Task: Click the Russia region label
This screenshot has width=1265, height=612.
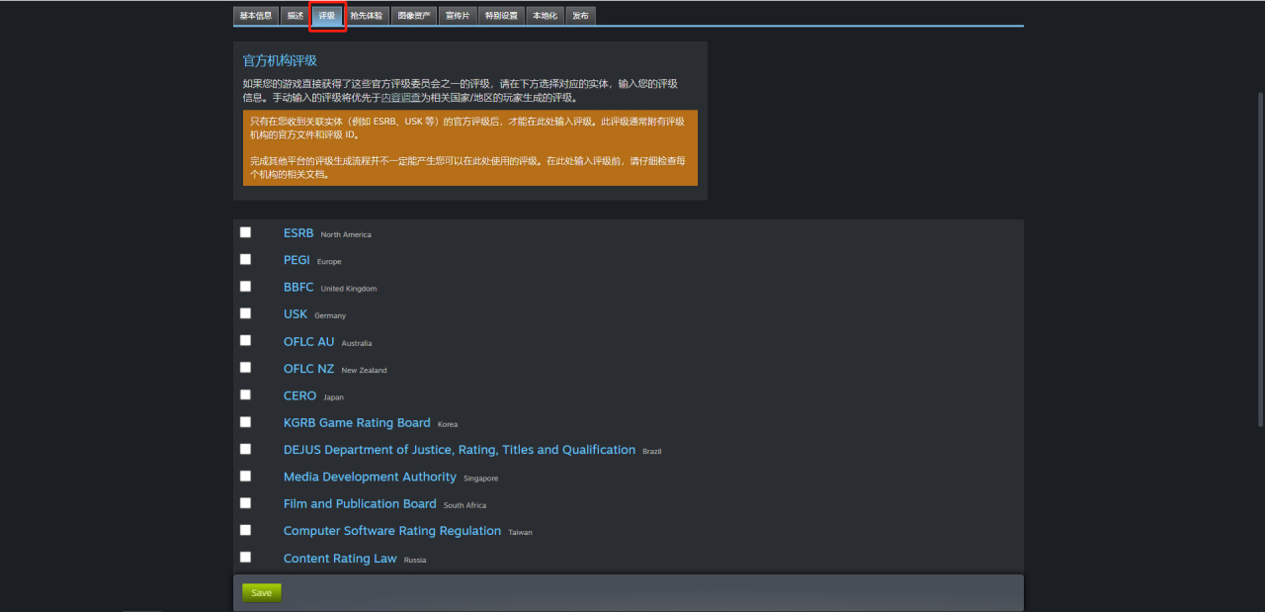Action: tap(415, 560)
